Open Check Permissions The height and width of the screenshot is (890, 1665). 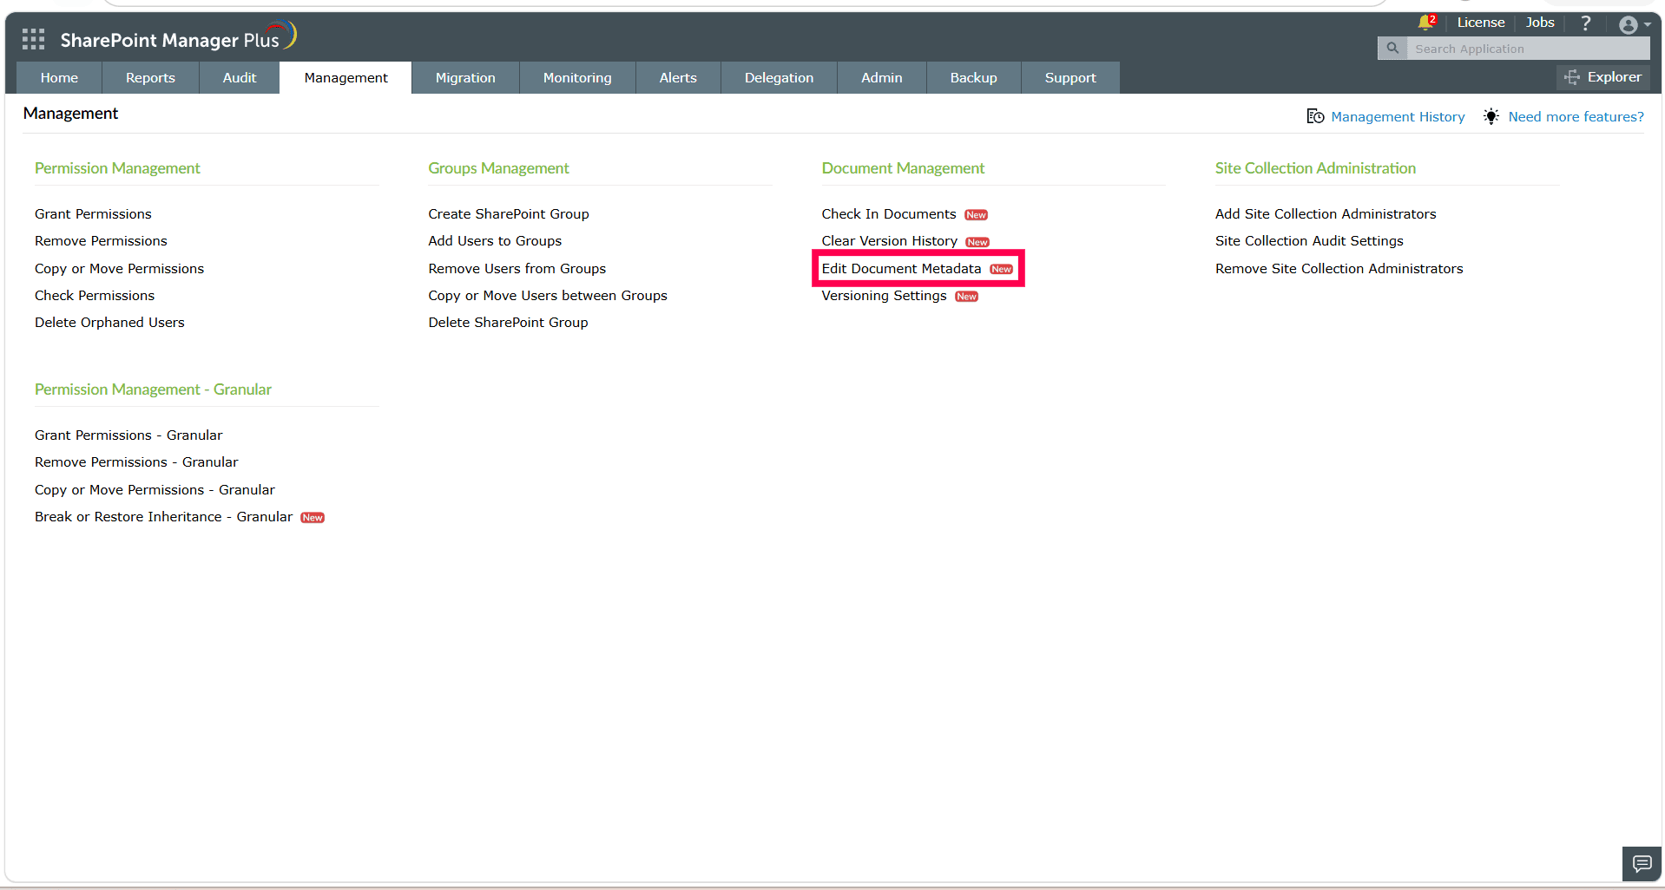point(95,295)
